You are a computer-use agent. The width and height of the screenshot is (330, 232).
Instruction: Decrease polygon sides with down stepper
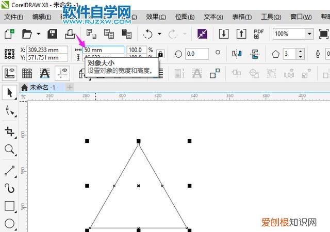[x=300, y=56]
